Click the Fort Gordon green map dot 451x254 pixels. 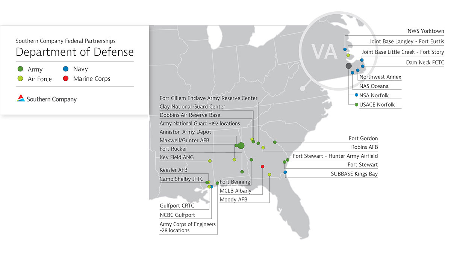pos(275,142)
